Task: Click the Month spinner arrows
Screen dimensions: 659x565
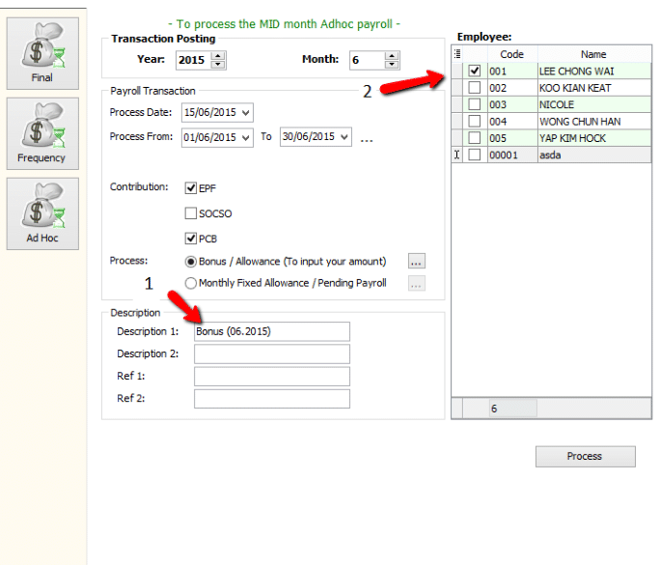Action: click(392, 60)
